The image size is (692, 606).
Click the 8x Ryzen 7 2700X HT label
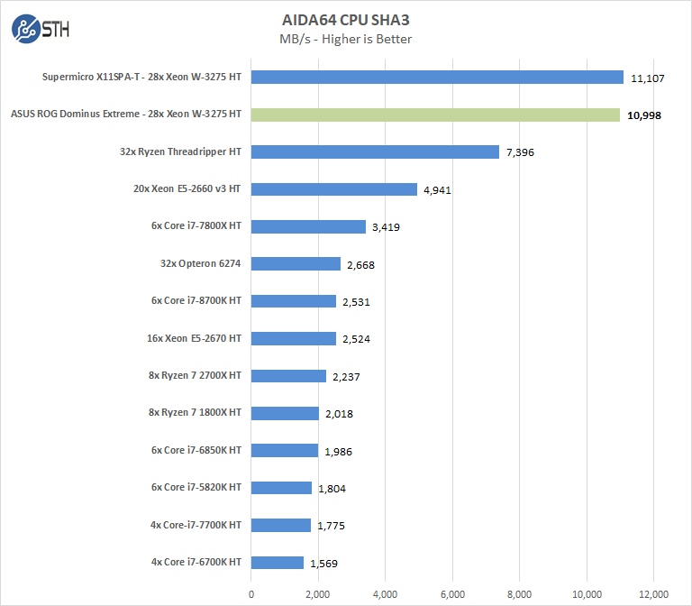(x=195, y=375)
